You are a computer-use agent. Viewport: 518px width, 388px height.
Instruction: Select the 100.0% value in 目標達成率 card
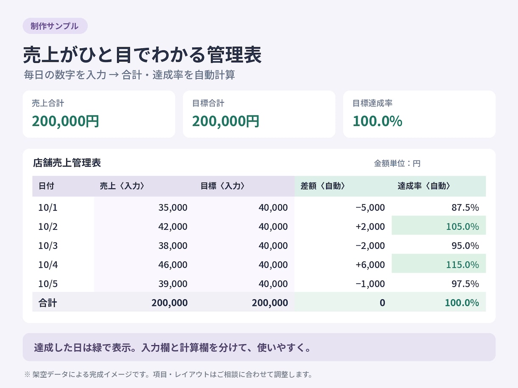377,121
